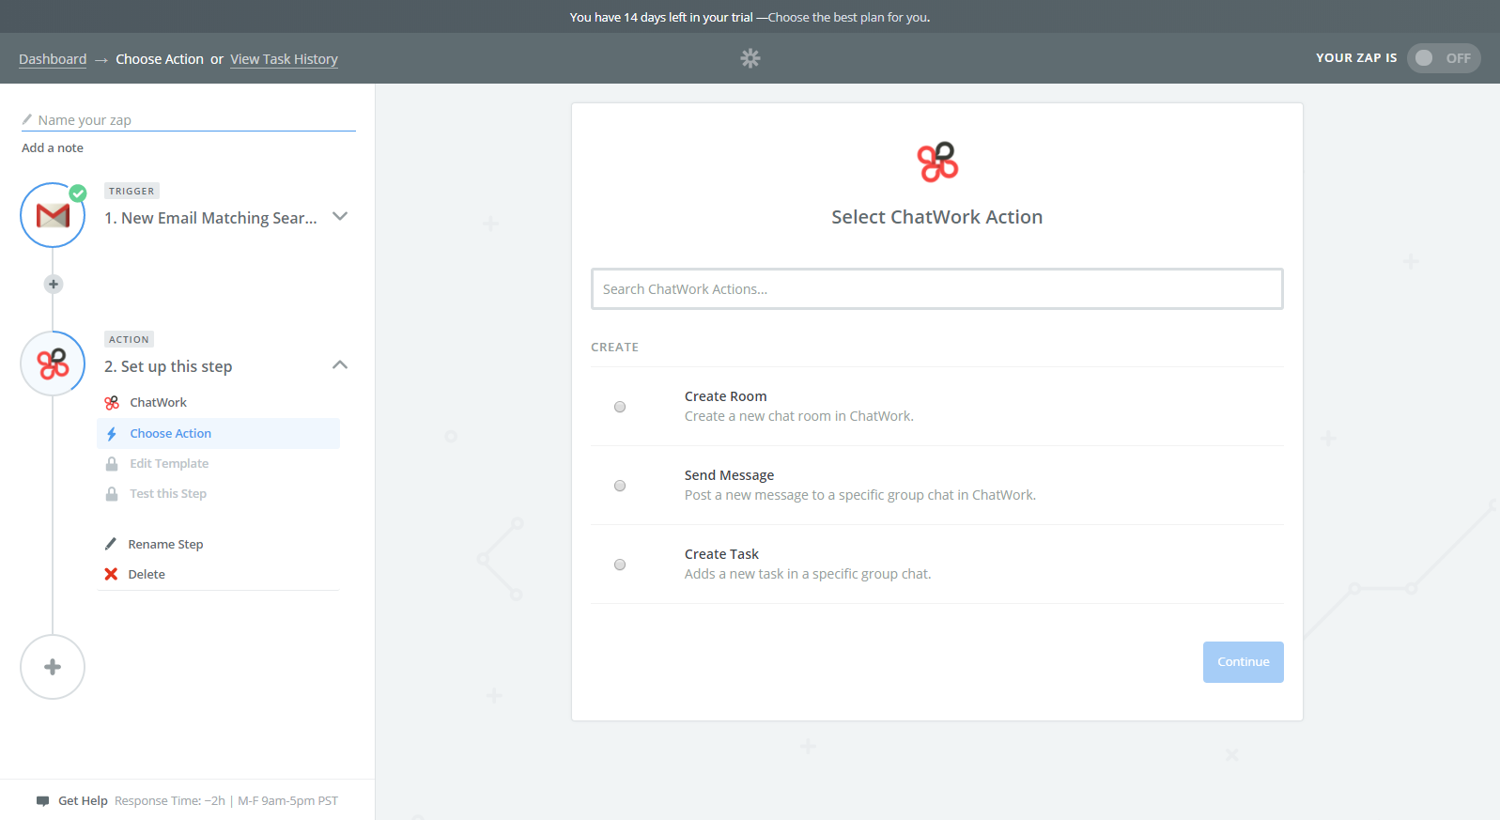
Task: Click the Continue button
Action: pos(1243,662)
